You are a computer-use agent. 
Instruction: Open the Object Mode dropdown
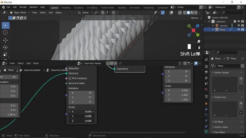pos(20,13)
